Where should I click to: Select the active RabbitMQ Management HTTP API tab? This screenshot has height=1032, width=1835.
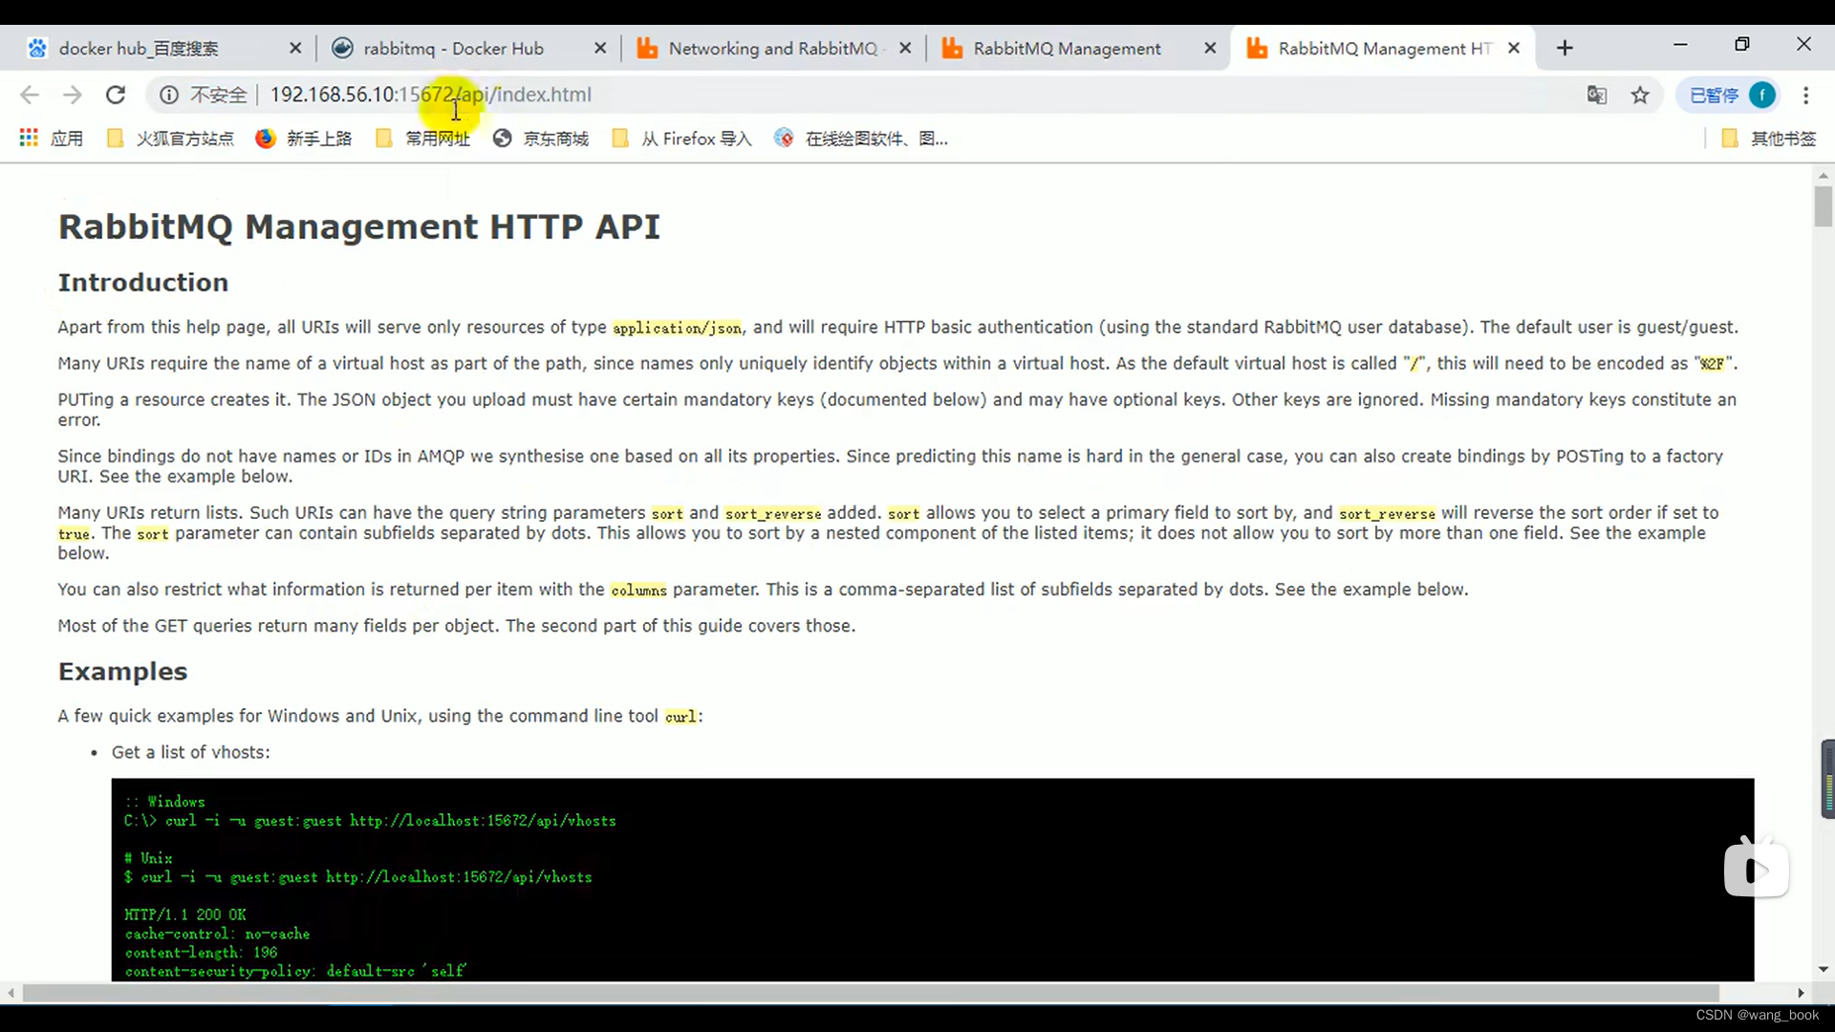(x=1384, y=48)
